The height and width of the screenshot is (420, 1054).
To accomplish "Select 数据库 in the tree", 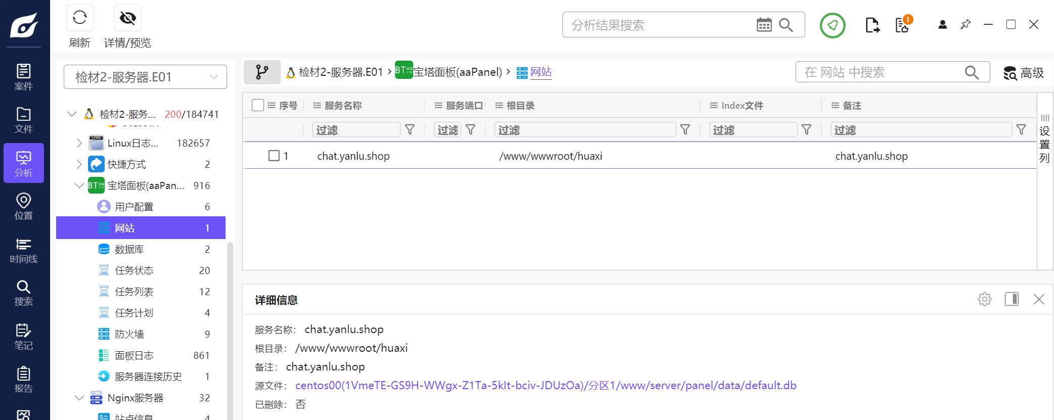I will click(x=129, y=249).
